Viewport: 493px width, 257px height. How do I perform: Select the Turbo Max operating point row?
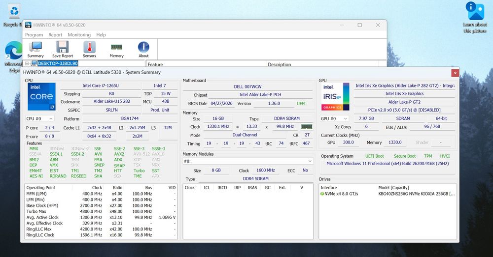coord(101,212)
